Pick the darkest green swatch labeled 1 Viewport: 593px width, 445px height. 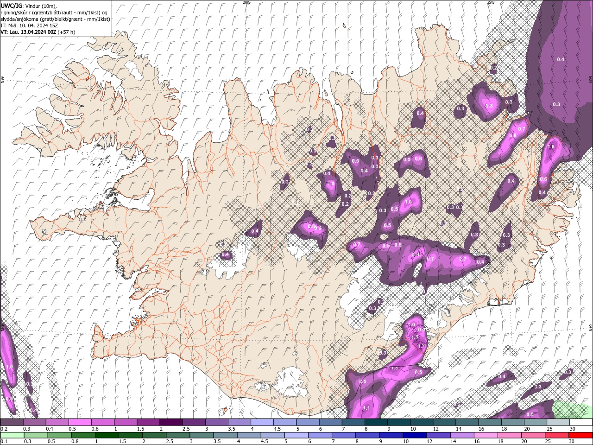tap(107, 435)
